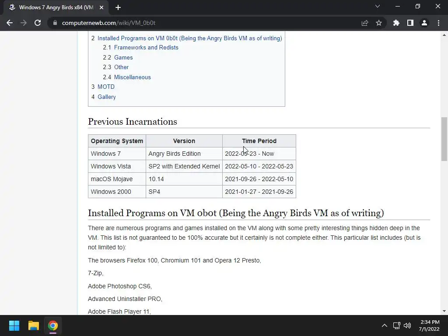Click the Advanced Uninstaller PRO line
The height and width of the screenshot is (336, 448).
pos(125,299)
